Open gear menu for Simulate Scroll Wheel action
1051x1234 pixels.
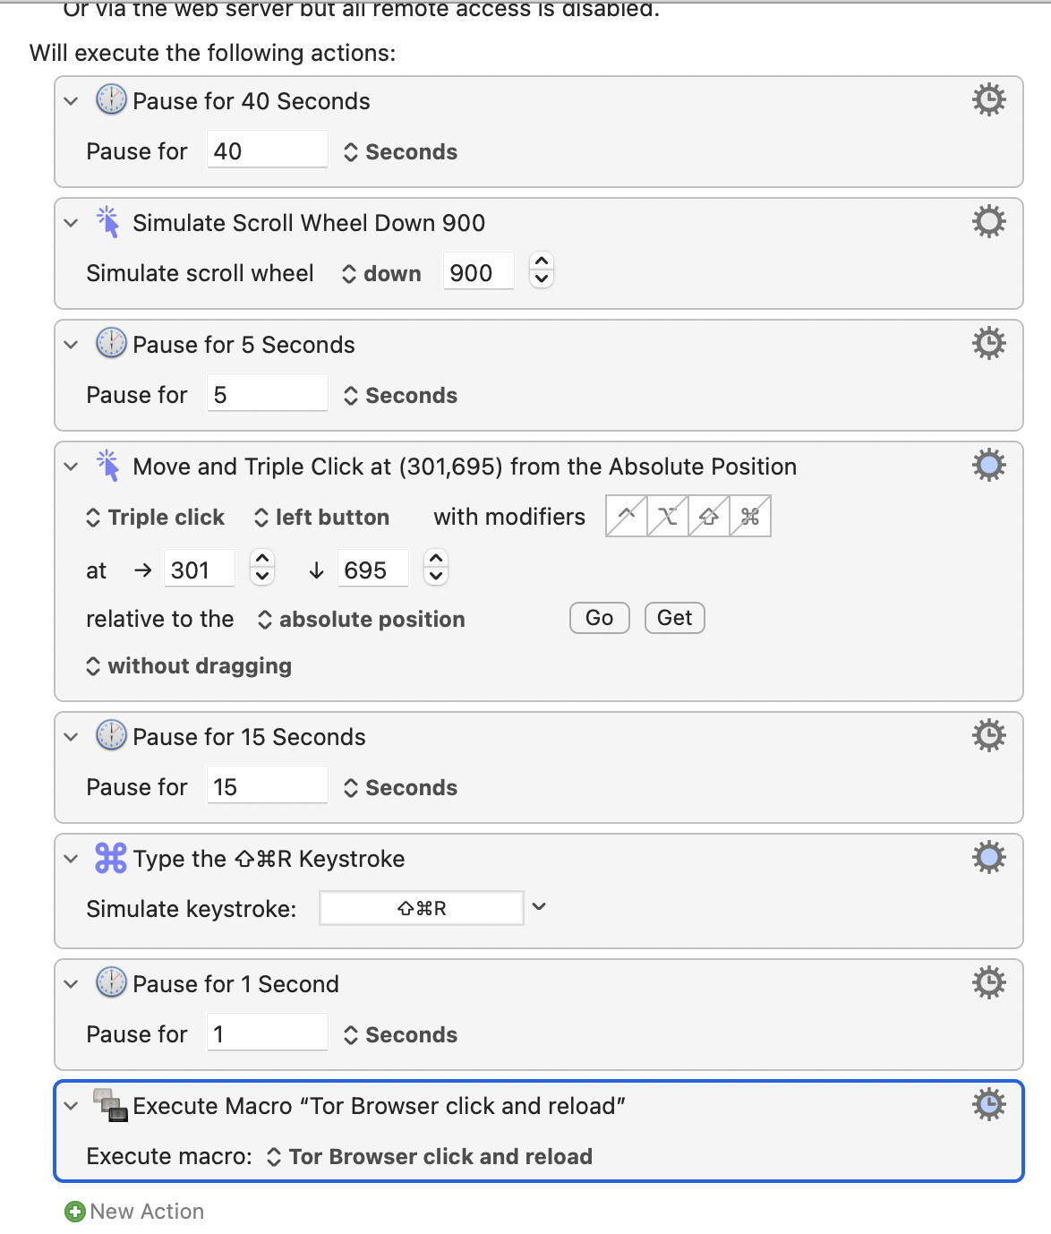pos(989,221)
